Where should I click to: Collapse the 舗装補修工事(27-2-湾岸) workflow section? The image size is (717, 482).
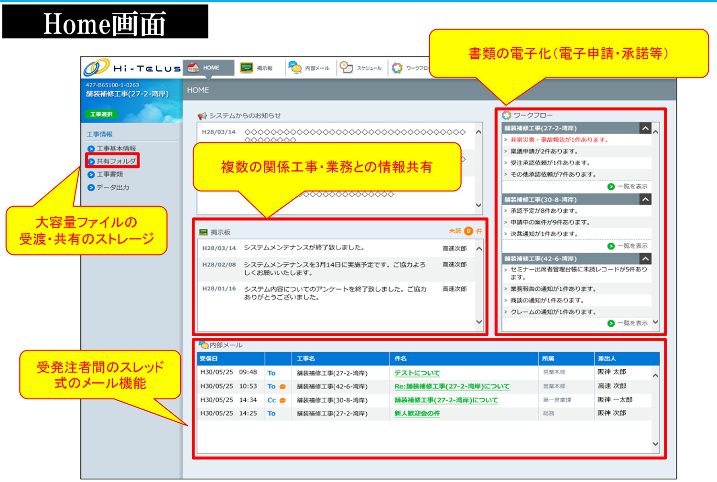click(x=645, y=128)
